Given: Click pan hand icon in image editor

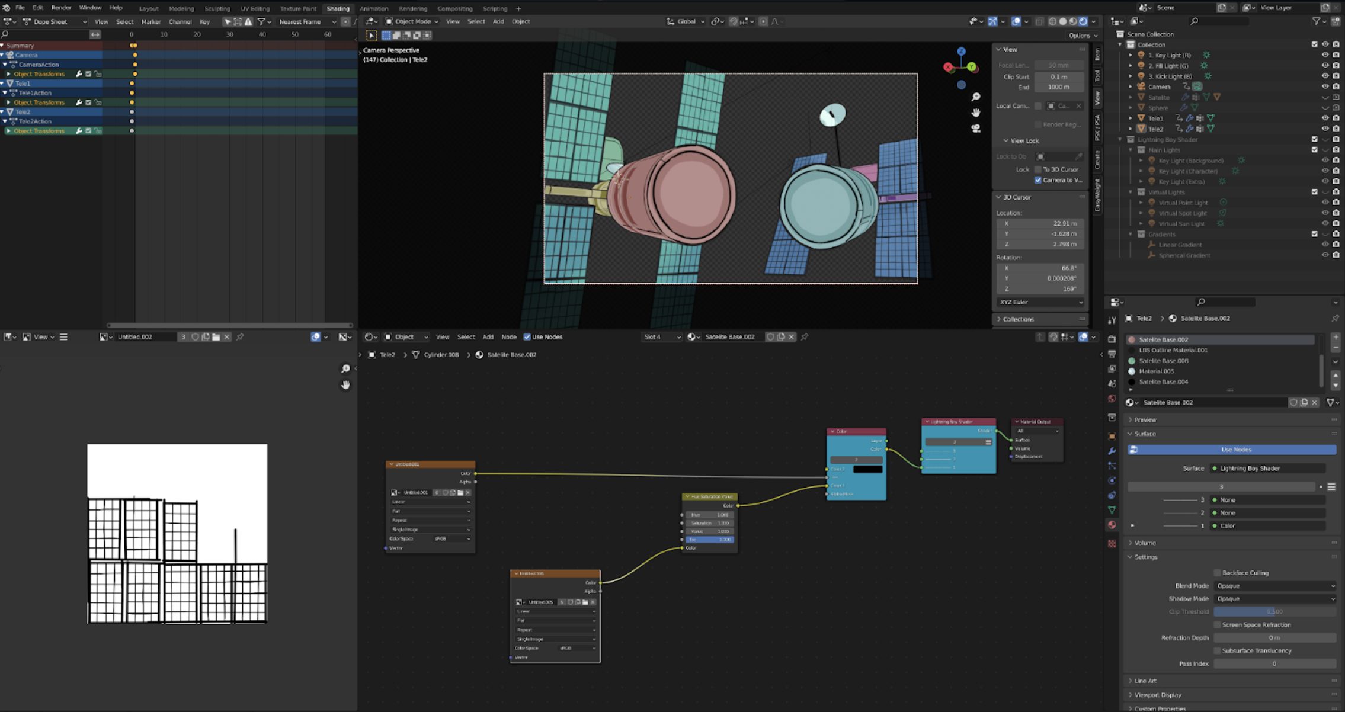Looking at the screenshot, I should tap(345, 385).
